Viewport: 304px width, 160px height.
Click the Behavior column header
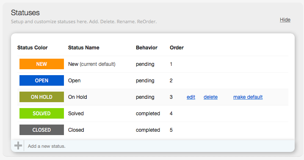pos(146,48)
